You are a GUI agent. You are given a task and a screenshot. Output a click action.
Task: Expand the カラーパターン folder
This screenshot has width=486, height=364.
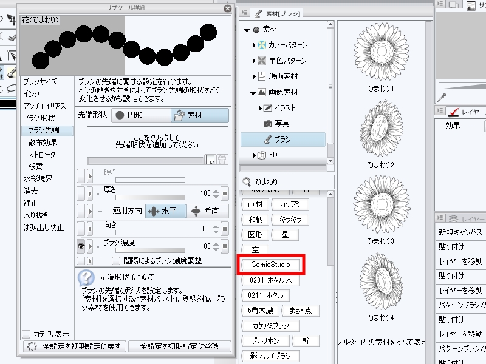coord(254,45)
